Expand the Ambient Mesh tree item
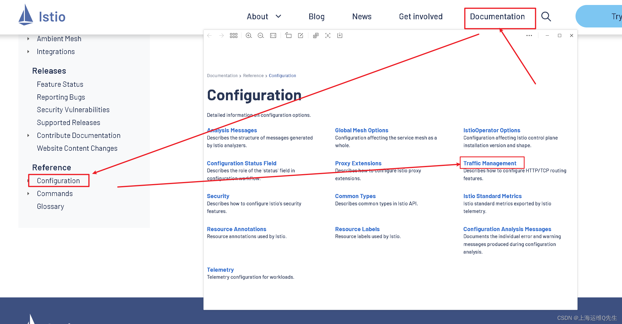The height and width of the screenshot is (324, 622). pos(28,39)
